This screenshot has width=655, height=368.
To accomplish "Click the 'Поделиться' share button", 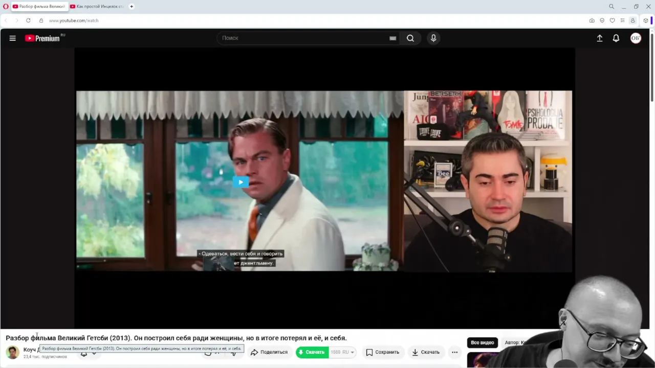I will pos(269,352).
